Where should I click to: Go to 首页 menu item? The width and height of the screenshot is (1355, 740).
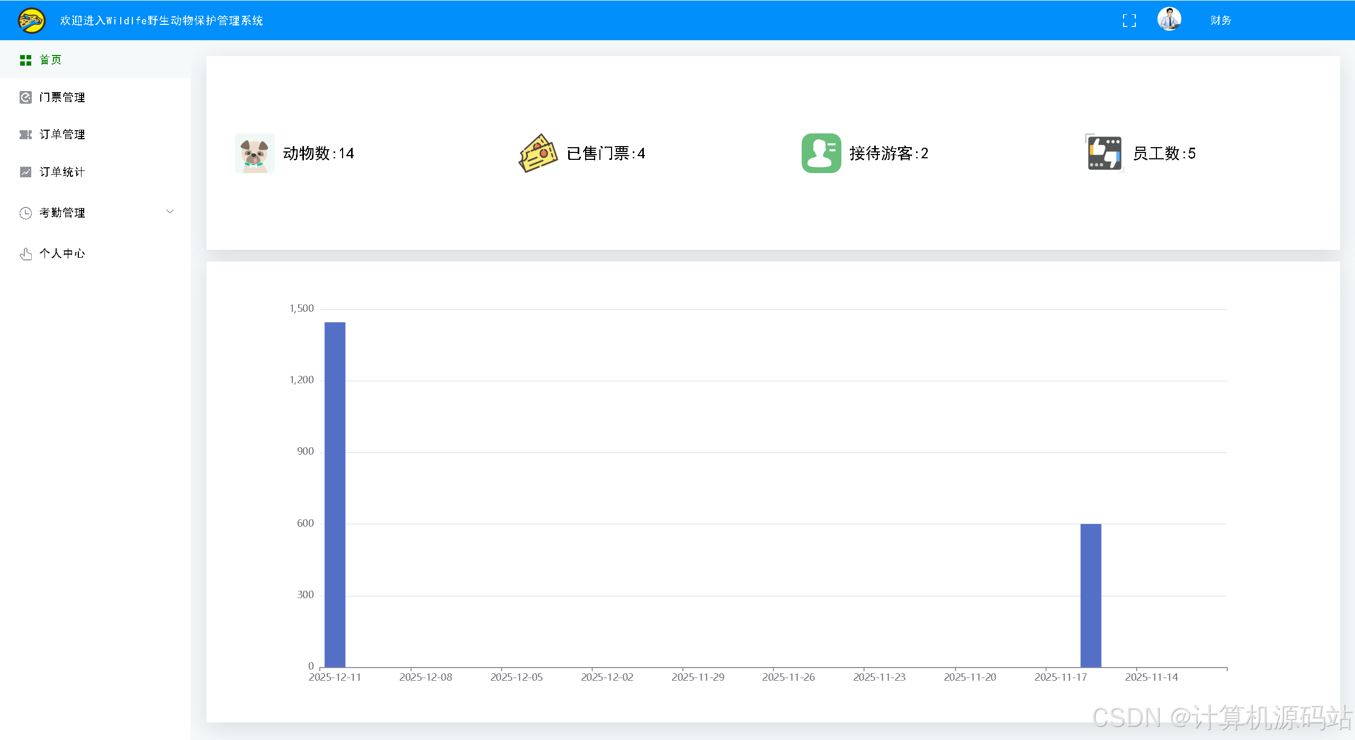[x=95, y=60]
